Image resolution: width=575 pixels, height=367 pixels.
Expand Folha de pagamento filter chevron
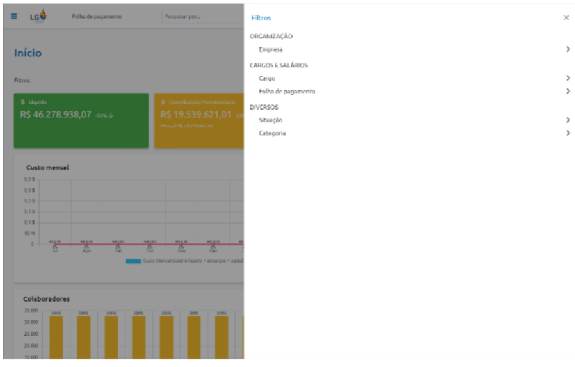tap(568, 91)
